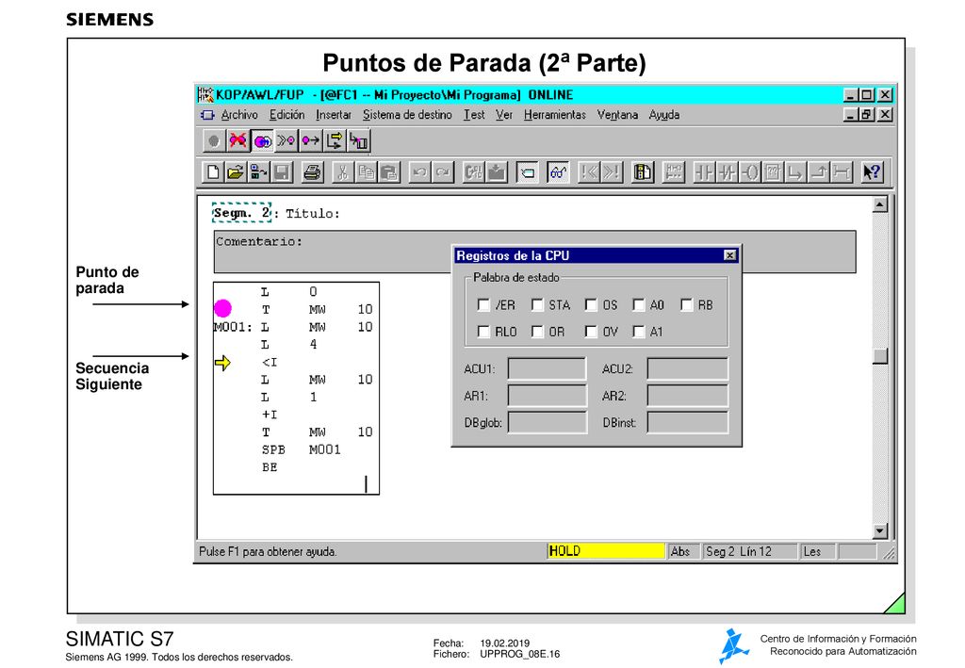Check the OV status checkbox
965x668 pixels.
591,333
